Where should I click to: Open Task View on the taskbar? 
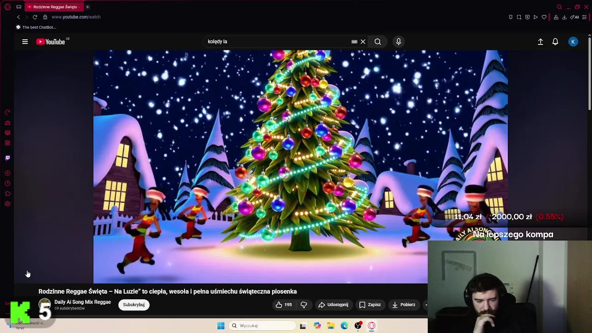(303, 326)
